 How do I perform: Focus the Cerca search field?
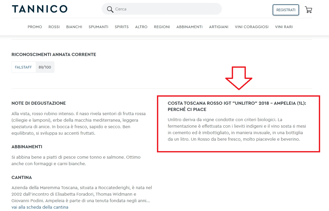click(162, 9)
